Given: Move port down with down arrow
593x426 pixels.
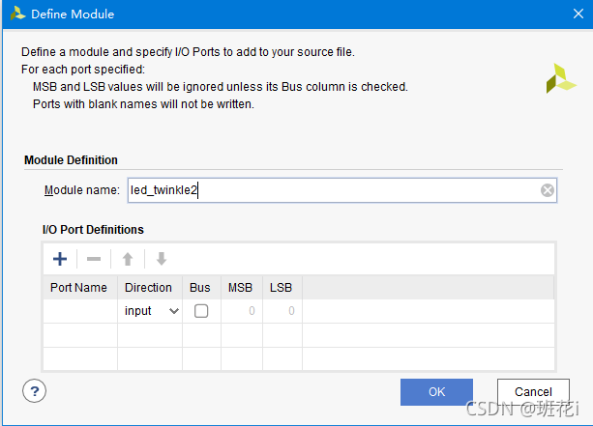Looking at the screenshot, I should click(162, 259).
